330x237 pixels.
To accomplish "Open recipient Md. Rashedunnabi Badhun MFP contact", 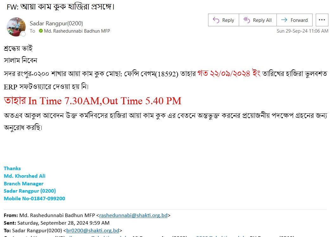I will [77, 31].
